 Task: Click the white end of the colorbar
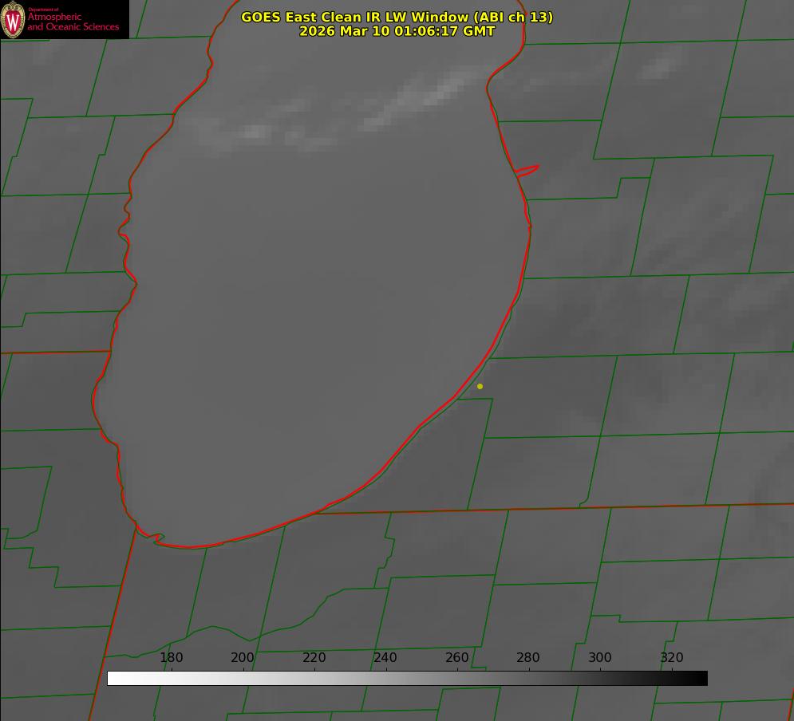(x=113, y=678)
